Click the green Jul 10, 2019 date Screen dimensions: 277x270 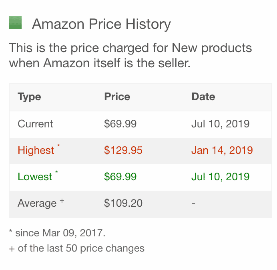pos(221,177)
